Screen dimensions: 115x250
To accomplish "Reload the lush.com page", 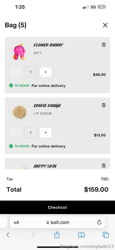I will pyautogui.click(x=99, y=222).
